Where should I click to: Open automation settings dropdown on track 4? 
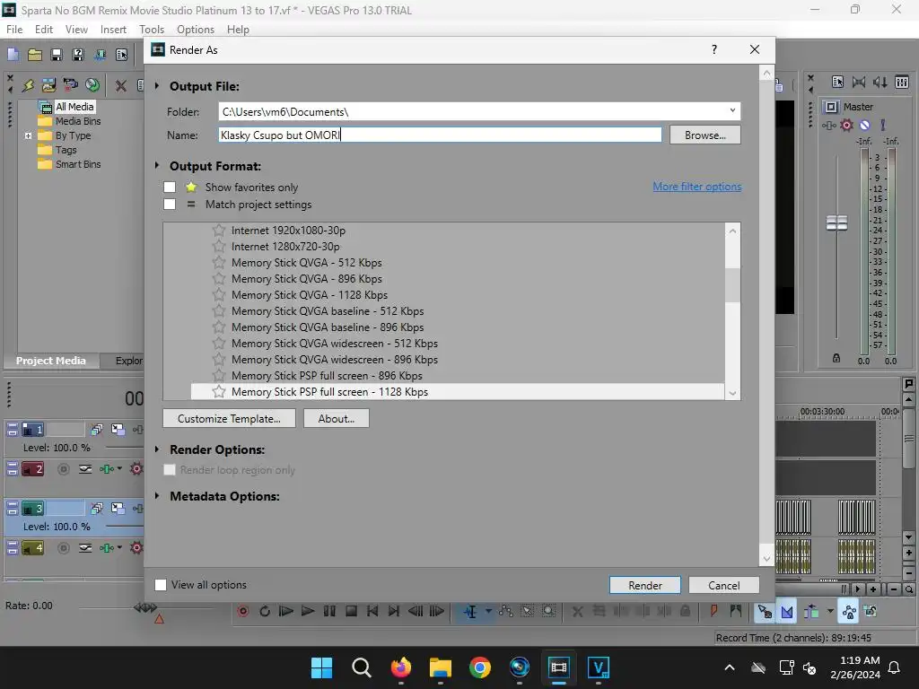(119, 547)
